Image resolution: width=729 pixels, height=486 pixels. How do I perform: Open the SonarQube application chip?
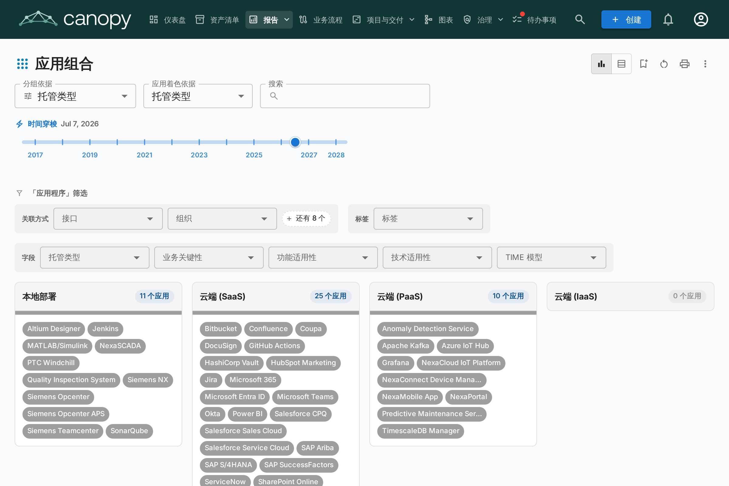129,431
